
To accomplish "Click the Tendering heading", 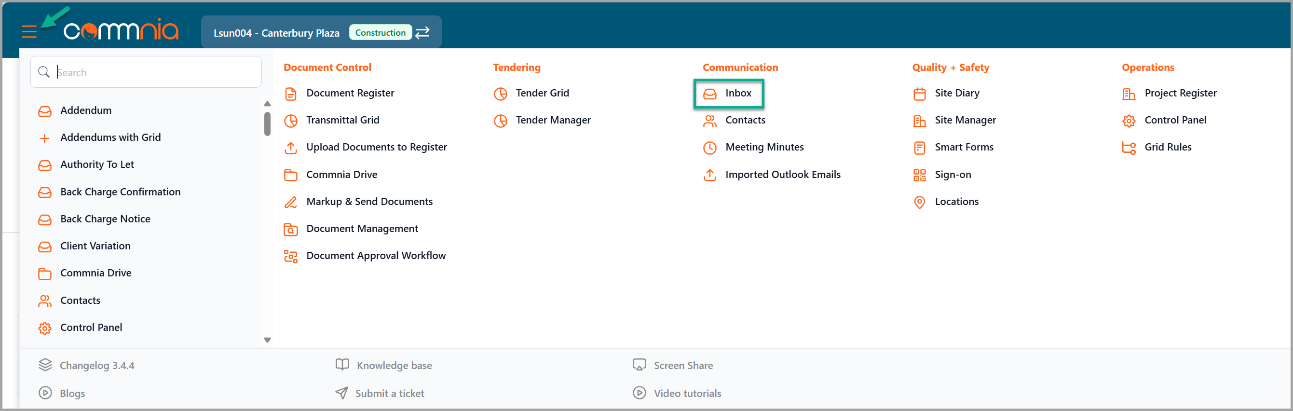I will point(517,67).
